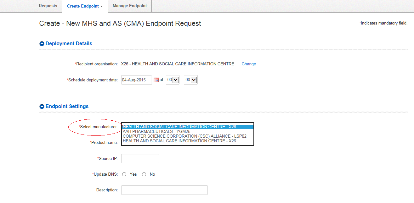
Task: Click the 'Schedule deployment date:' label
Action: pos(92,80)
